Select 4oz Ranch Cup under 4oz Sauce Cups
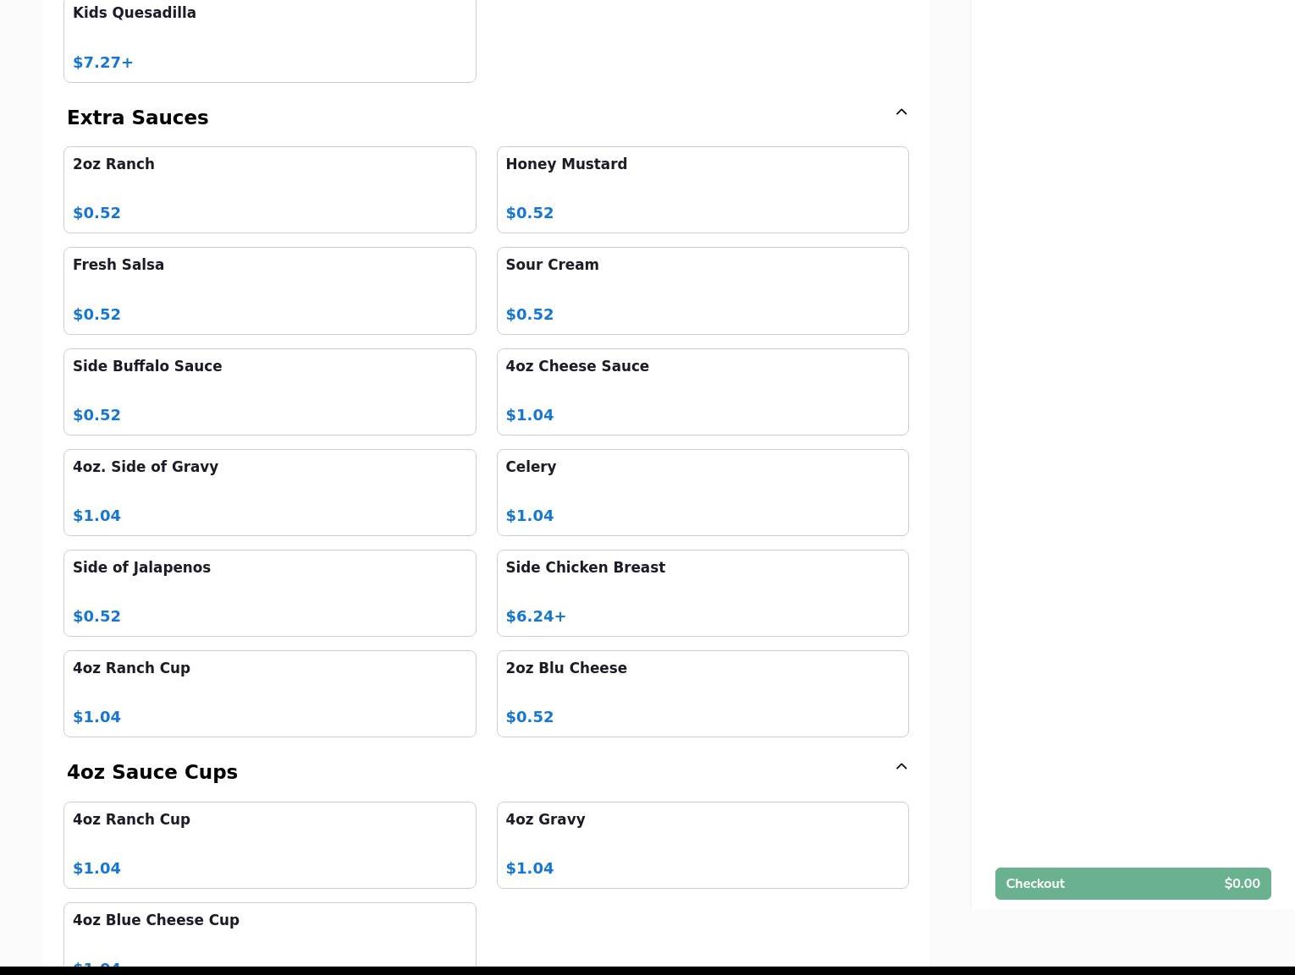The image size is (1295, 975). tap(269, 845)
